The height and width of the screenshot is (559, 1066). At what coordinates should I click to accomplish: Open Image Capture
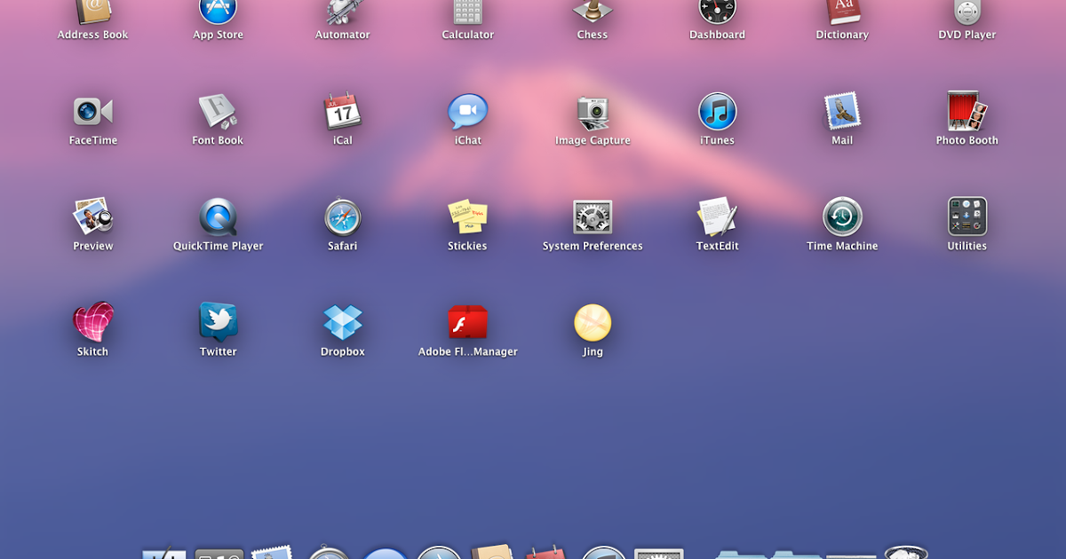(593, 112)
